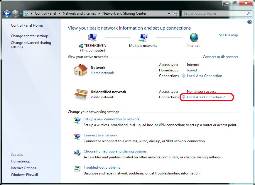Click the TEESHASEVEN computer icon
This screenshot has width=255, height=185.
(x=92, y=37)
